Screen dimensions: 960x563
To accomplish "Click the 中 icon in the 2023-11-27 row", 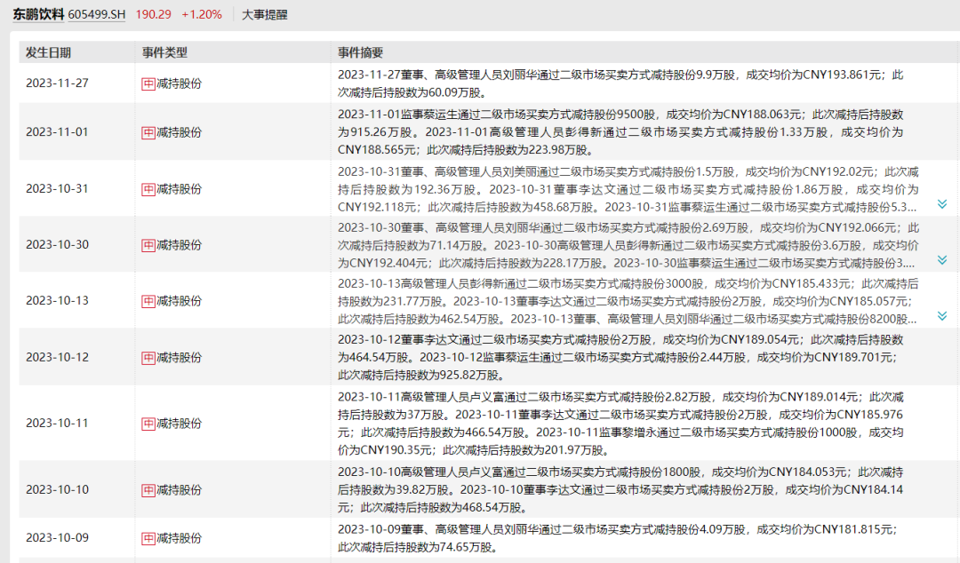I will [148, 83].
